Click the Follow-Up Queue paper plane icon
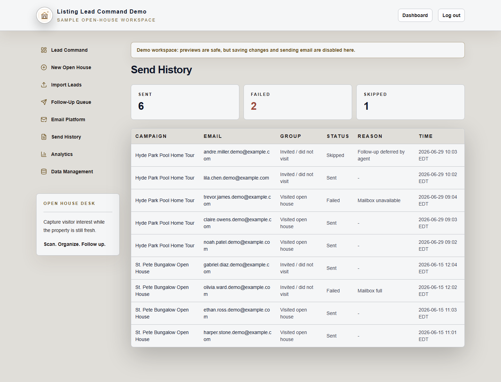This screenshot has width=501, height=382. click(x=44, y=102)
